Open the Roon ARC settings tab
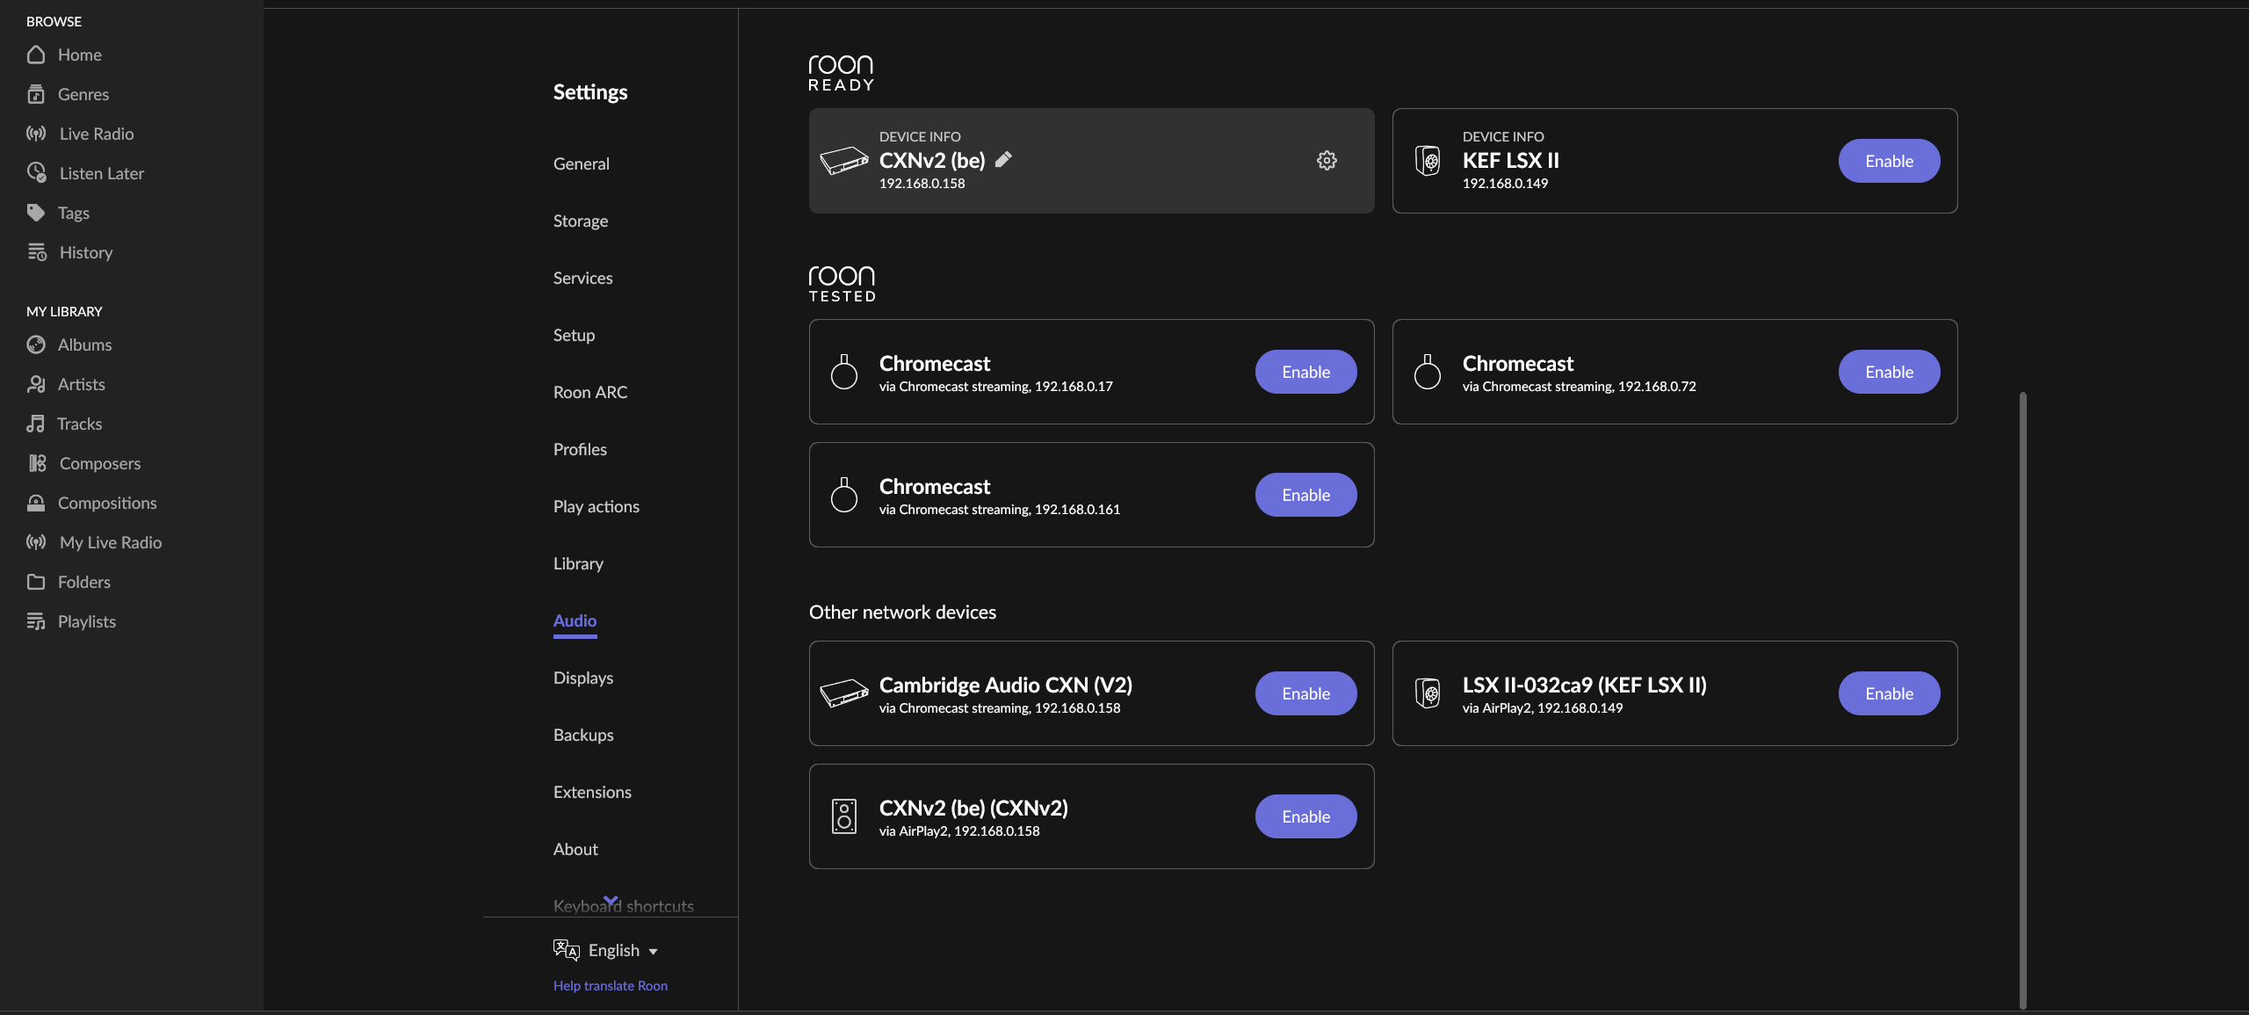The height and width of the screenshot is (1015, 2249). click(590, 392)
